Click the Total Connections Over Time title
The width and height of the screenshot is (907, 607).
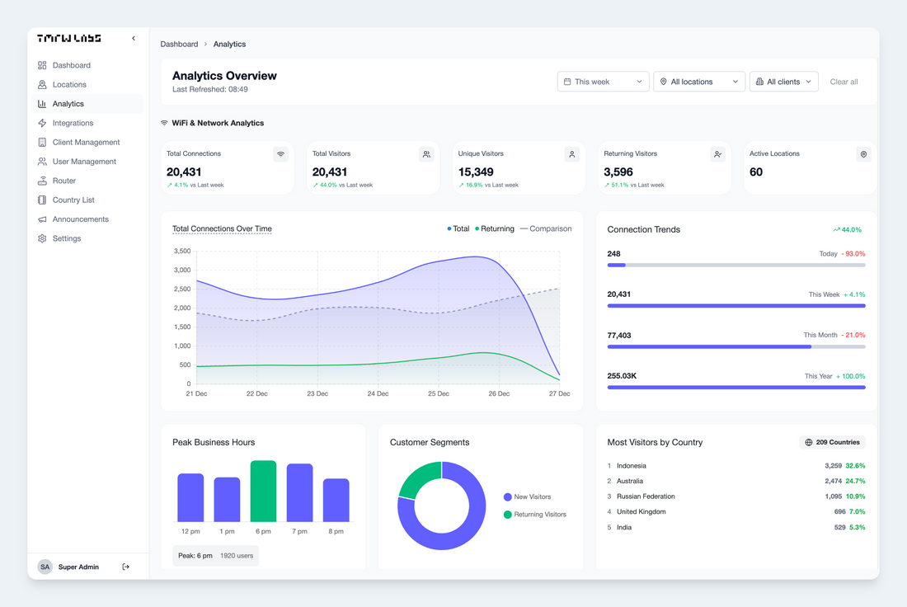point(222,228)
